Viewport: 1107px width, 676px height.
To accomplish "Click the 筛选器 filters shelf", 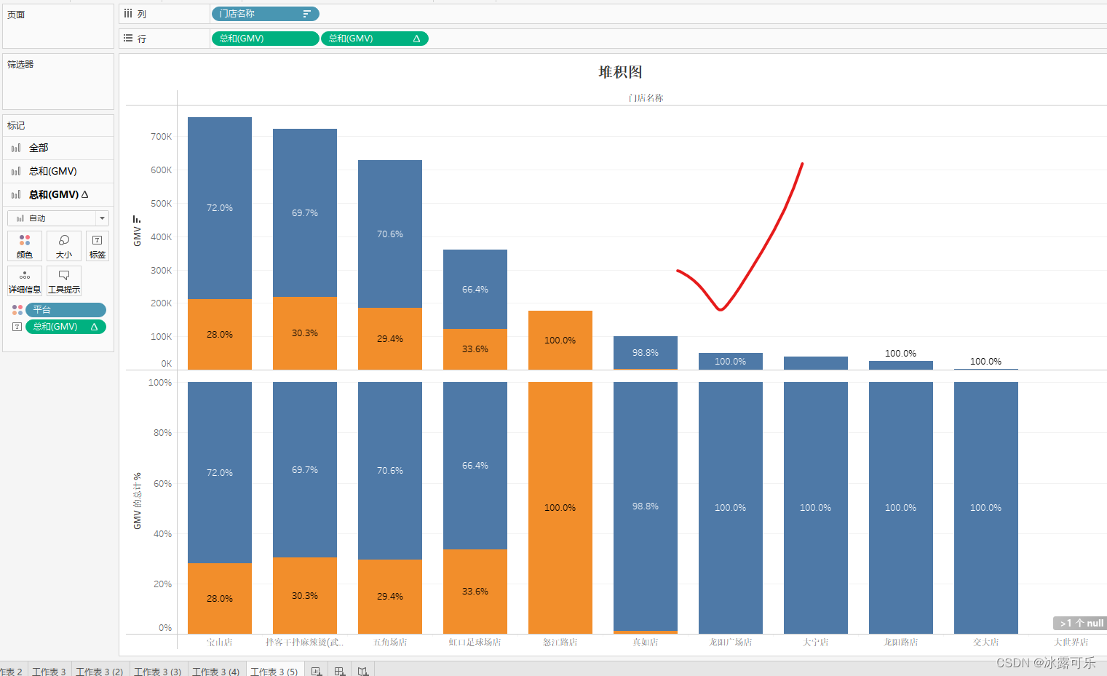I will (58, 81).
